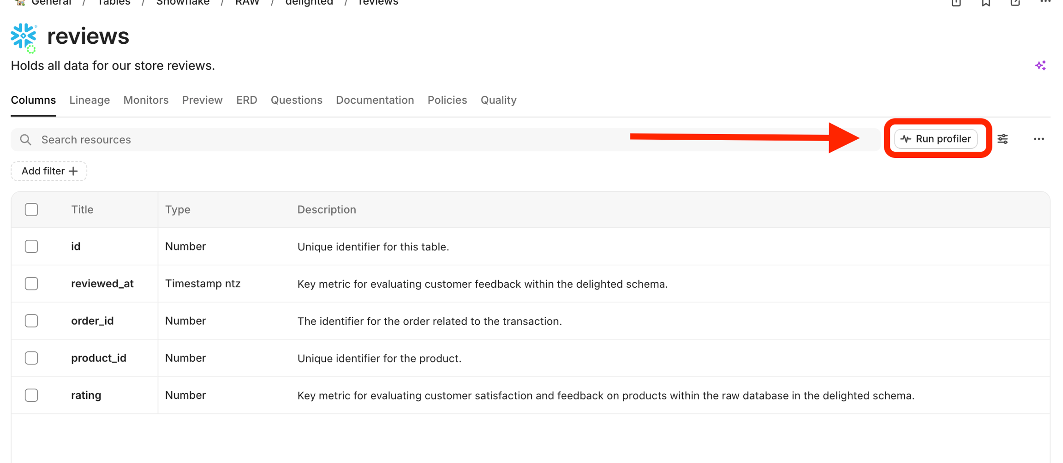This screenshot has width=1063, height=463.
Task: Click the Run profiler button
Action: click(936, 139)
